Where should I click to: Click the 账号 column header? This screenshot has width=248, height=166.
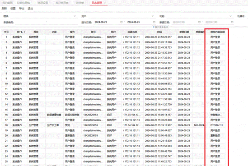[94, 32]
